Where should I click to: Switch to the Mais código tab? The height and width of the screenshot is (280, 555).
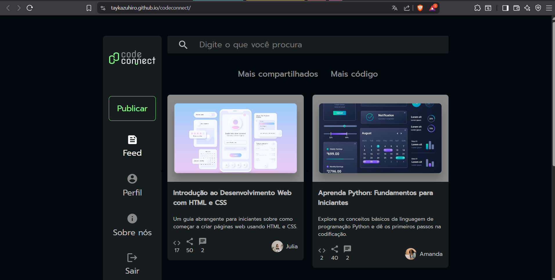click(354, 74)
